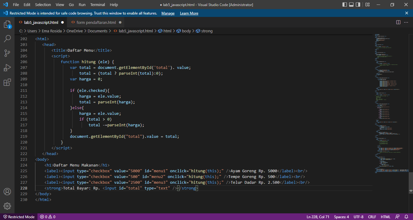
Task: Toggle the Primary Side Bar visibility
Action: [344, 5]
